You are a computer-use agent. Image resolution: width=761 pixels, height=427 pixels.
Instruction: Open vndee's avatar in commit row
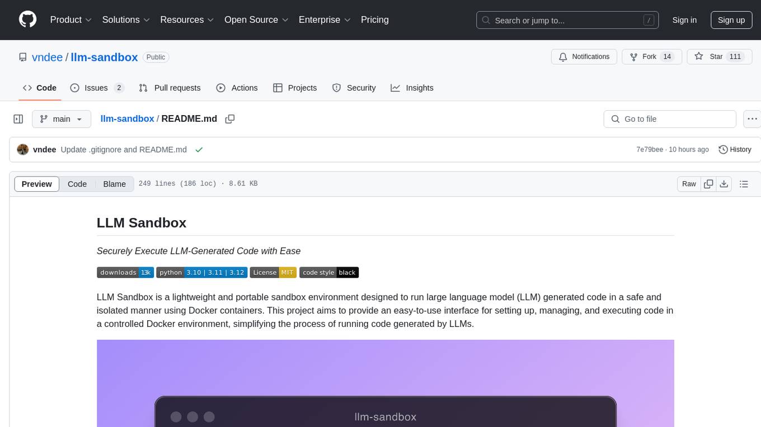(x=23, y=150)
